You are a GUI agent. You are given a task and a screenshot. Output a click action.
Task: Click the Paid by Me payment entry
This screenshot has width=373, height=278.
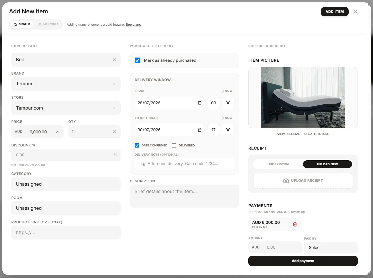(275, 224)
